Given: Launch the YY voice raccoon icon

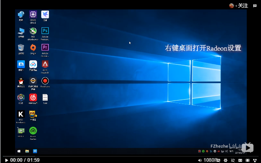Looking at the screenshot, I should point(33,115).
